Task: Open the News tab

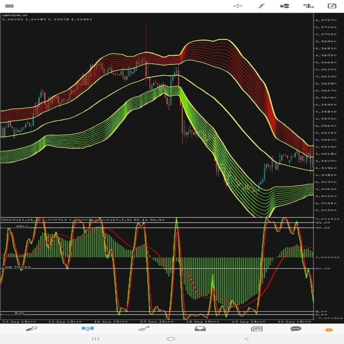Action: (256, 328)
